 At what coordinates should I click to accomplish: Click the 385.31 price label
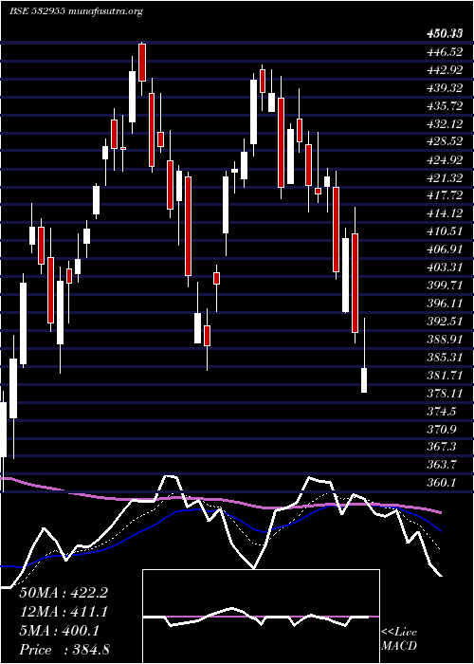point(445,357)
